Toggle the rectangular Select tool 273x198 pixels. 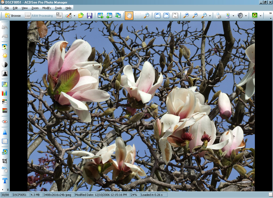(x=138, y=16)
